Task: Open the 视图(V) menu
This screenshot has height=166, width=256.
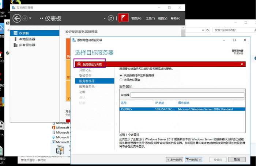Action: point(163,18)
